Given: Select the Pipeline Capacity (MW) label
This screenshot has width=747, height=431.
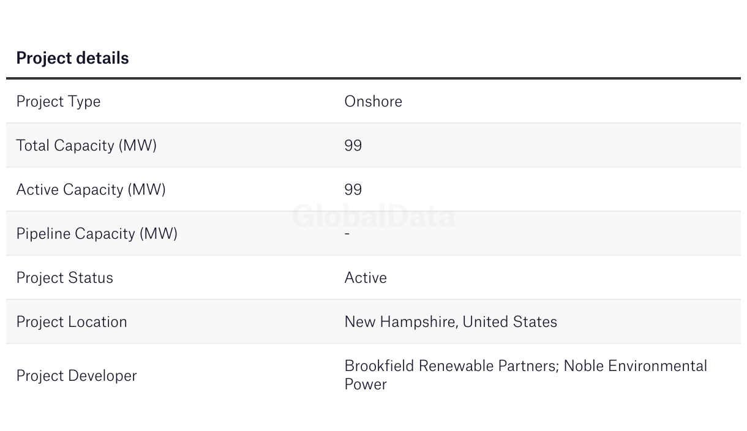Looking at the screenshot, I should (x=97, y=234).
